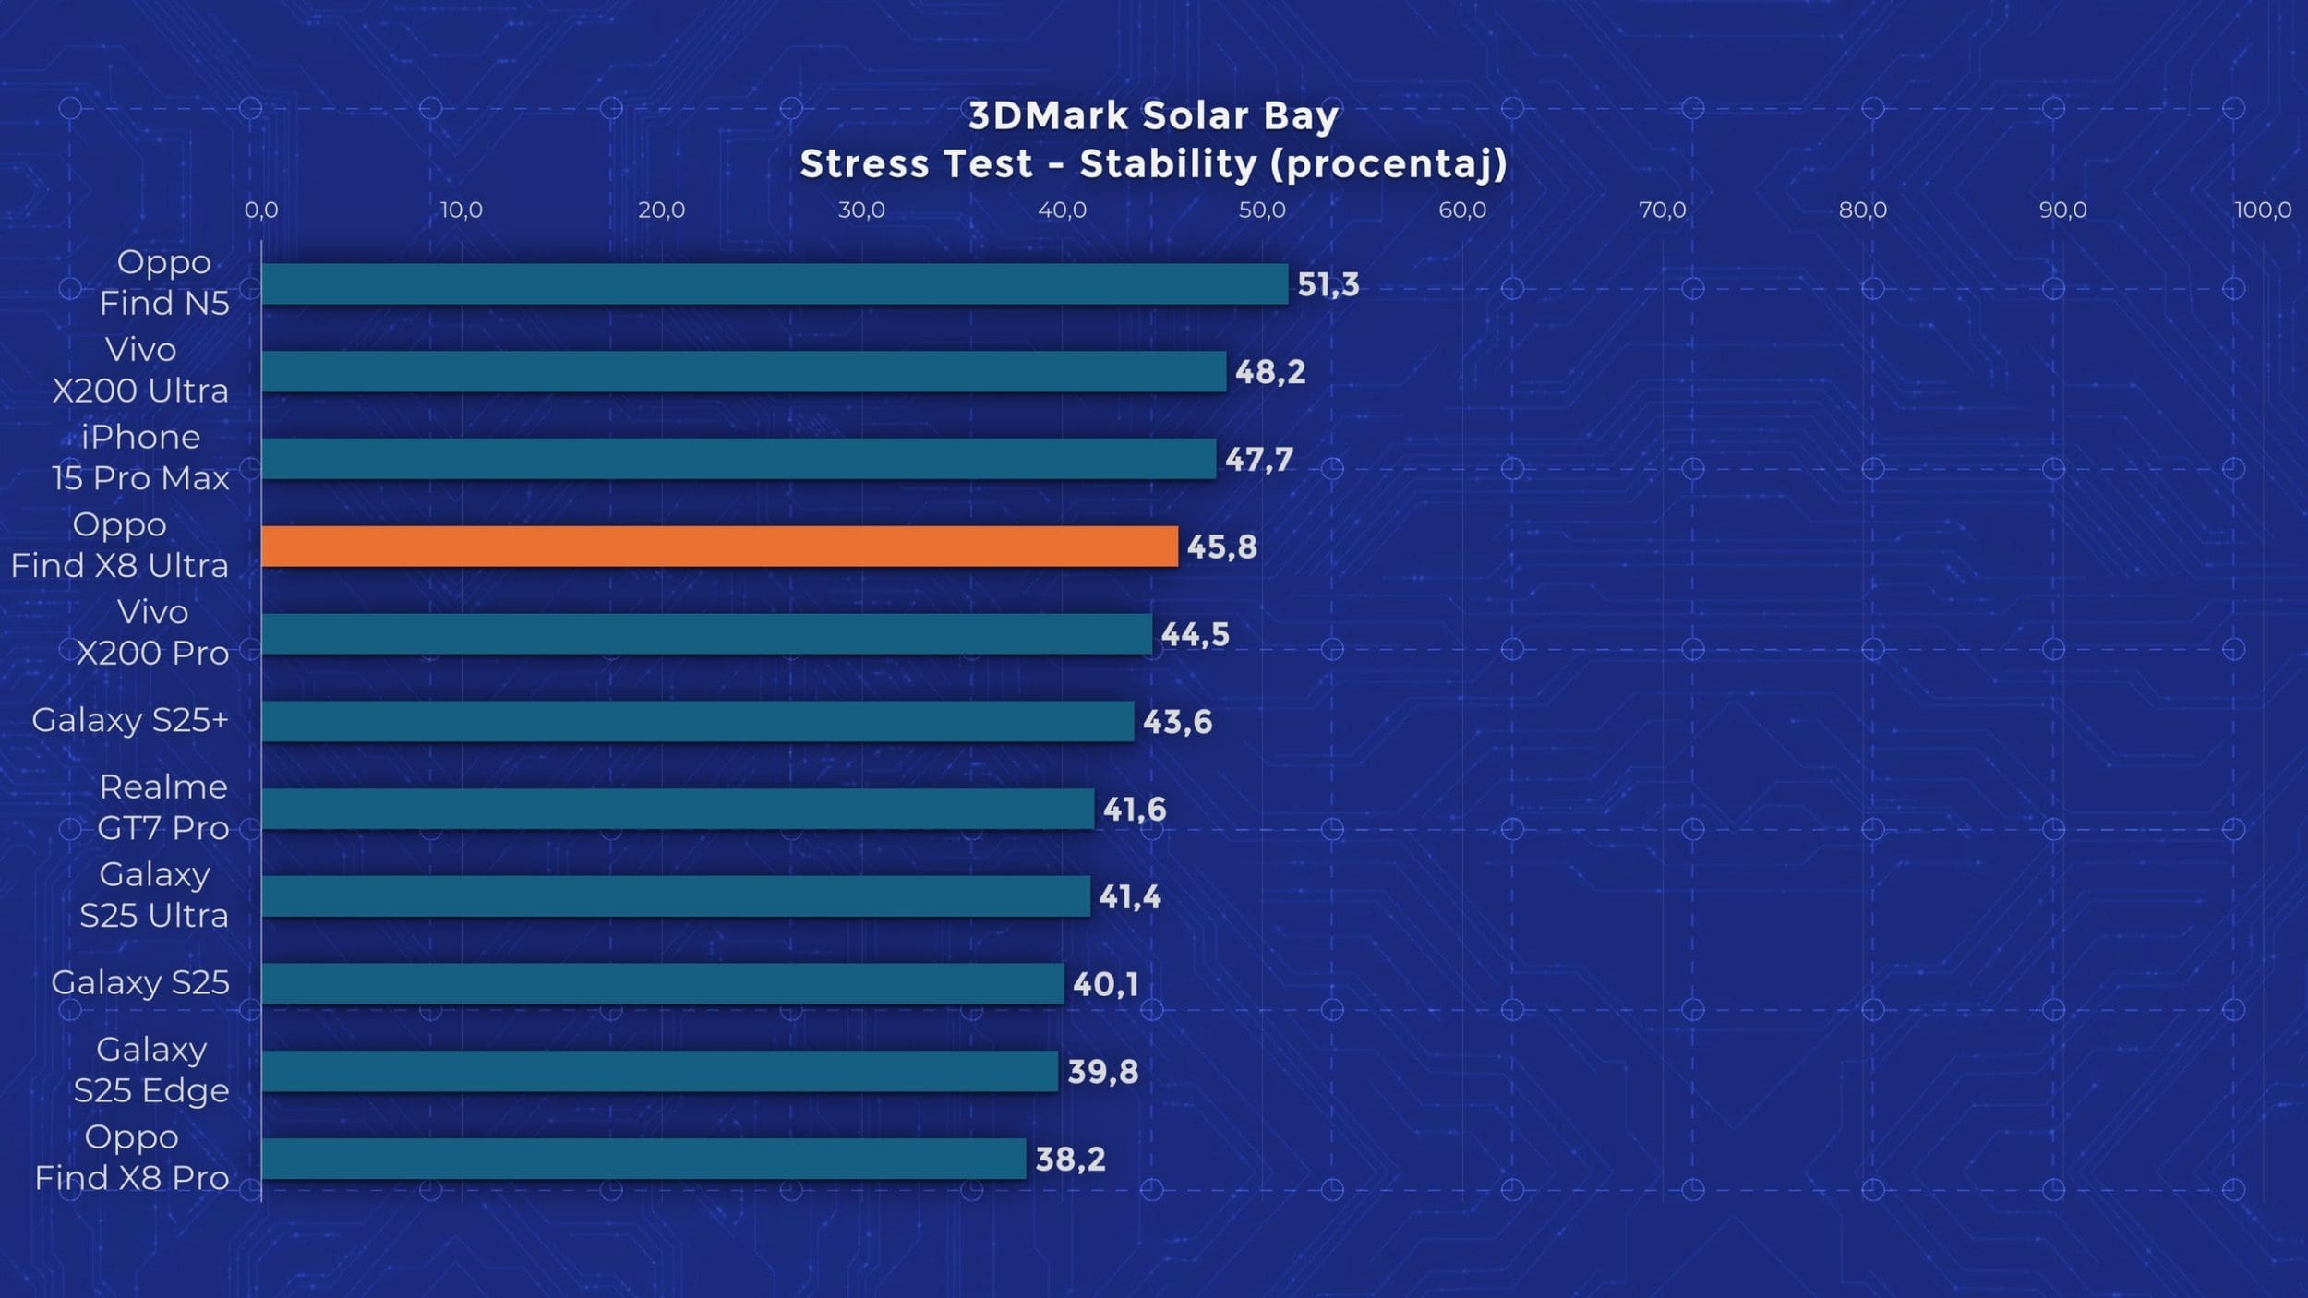Click the Oppo Find X8 Pro bar

point(643,1159)
